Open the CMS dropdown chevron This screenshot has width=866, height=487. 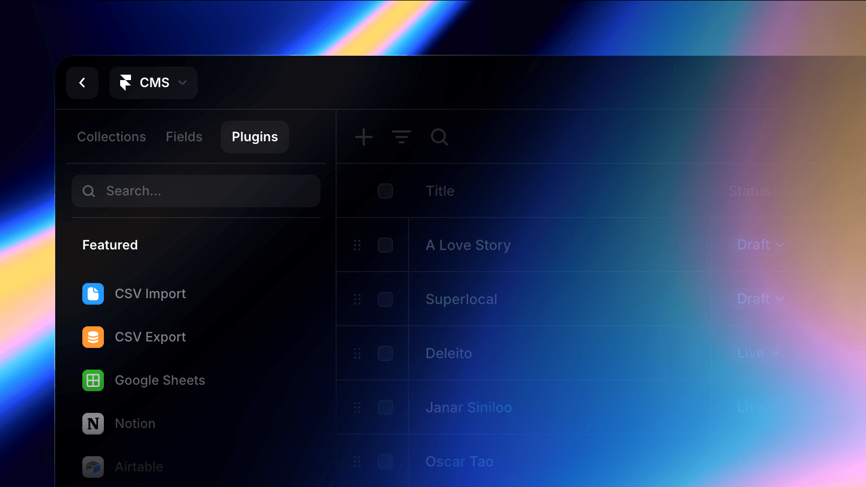click(182, 83)
